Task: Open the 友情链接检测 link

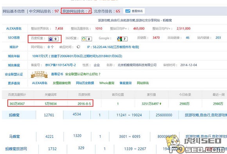Action: click(x=62, y=83)
